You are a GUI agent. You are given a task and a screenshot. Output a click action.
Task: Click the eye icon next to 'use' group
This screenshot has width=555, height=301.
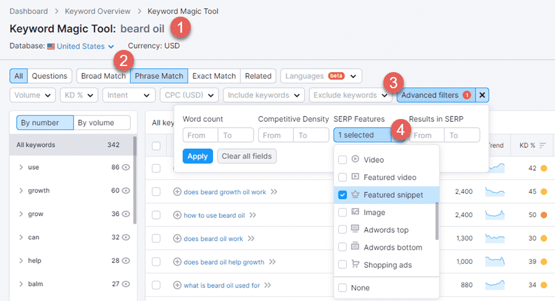pyautogui.click(x=125, y=167)
